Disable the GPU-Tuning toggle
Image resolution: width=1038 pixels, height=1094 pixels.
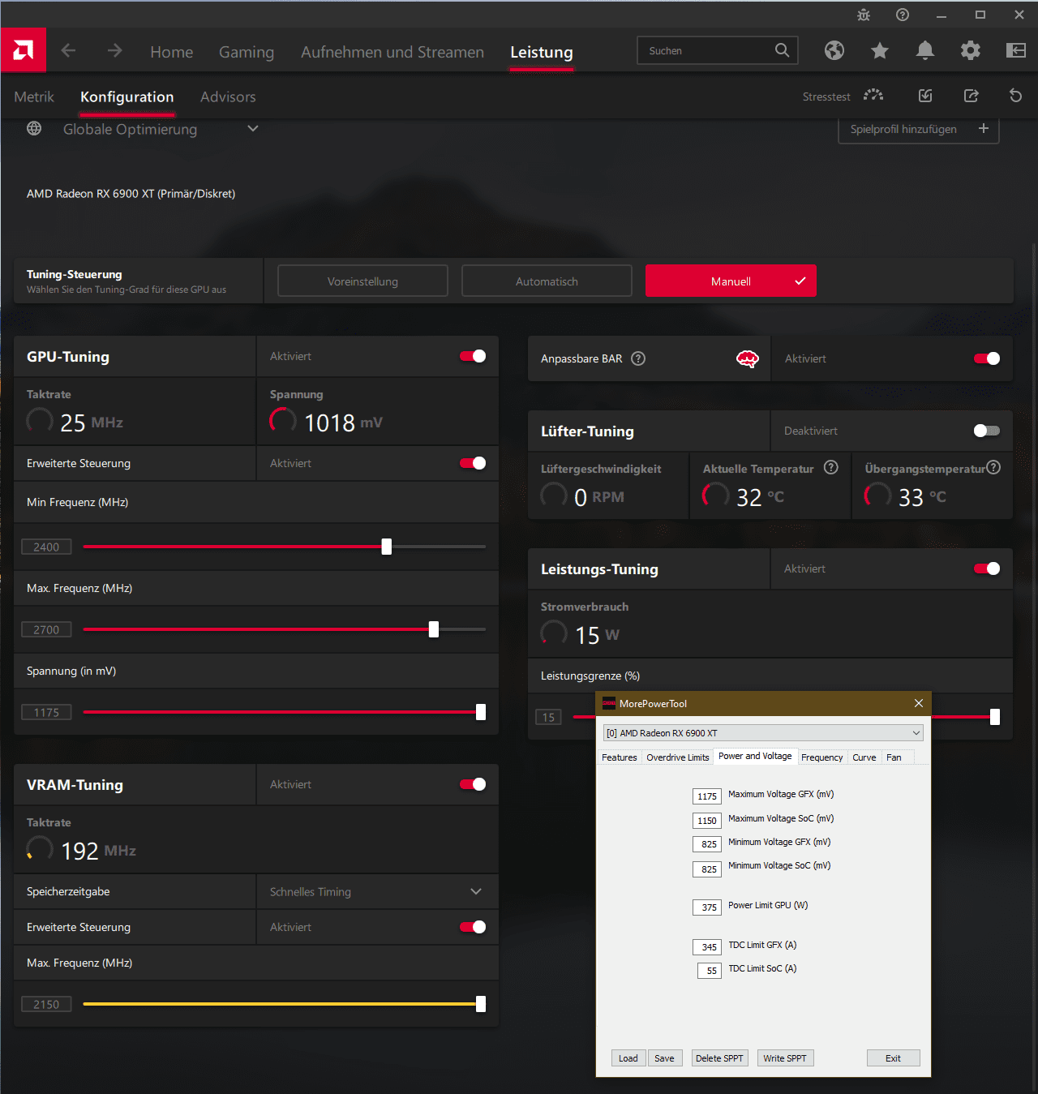click(473, 356)
